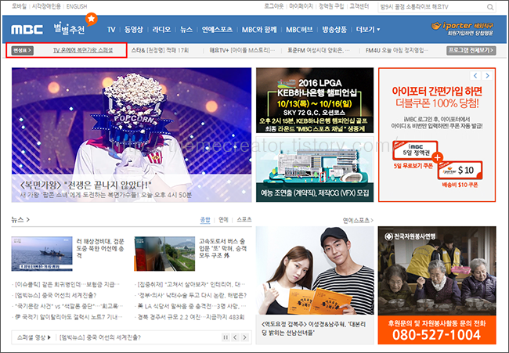
Task: Open ticker item [엠빅뉴스] in 스페셜 영상 bar
Action: (100, 337)
